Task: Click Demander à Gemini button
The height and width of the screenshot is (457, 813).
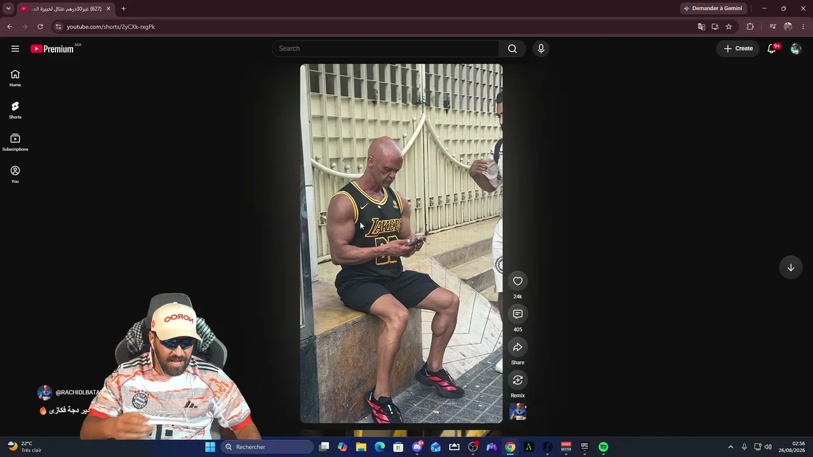Action: [713, 8]
